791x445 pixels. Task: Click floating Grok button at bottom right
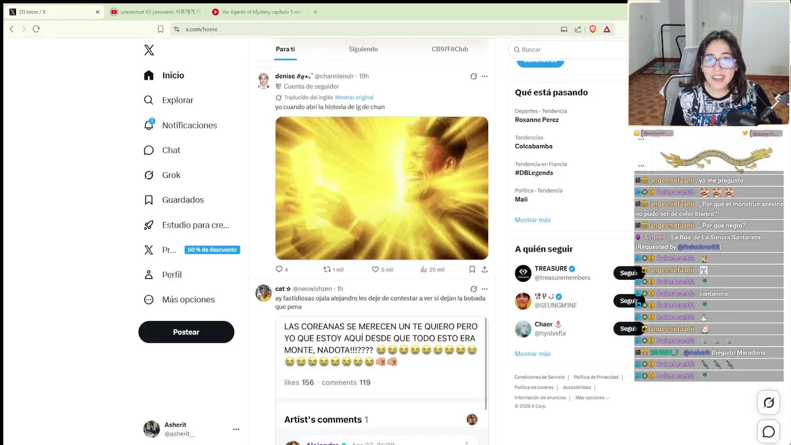[769, 403]
